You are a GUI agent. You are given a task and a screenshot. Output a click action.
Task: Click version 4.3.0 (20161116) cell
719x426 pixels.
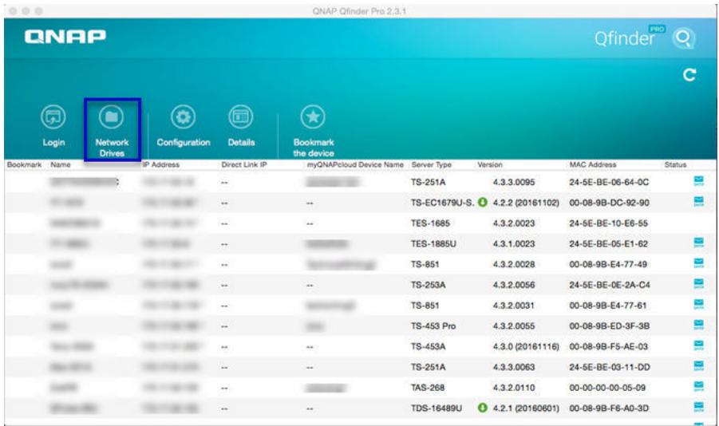click(526, 347)
